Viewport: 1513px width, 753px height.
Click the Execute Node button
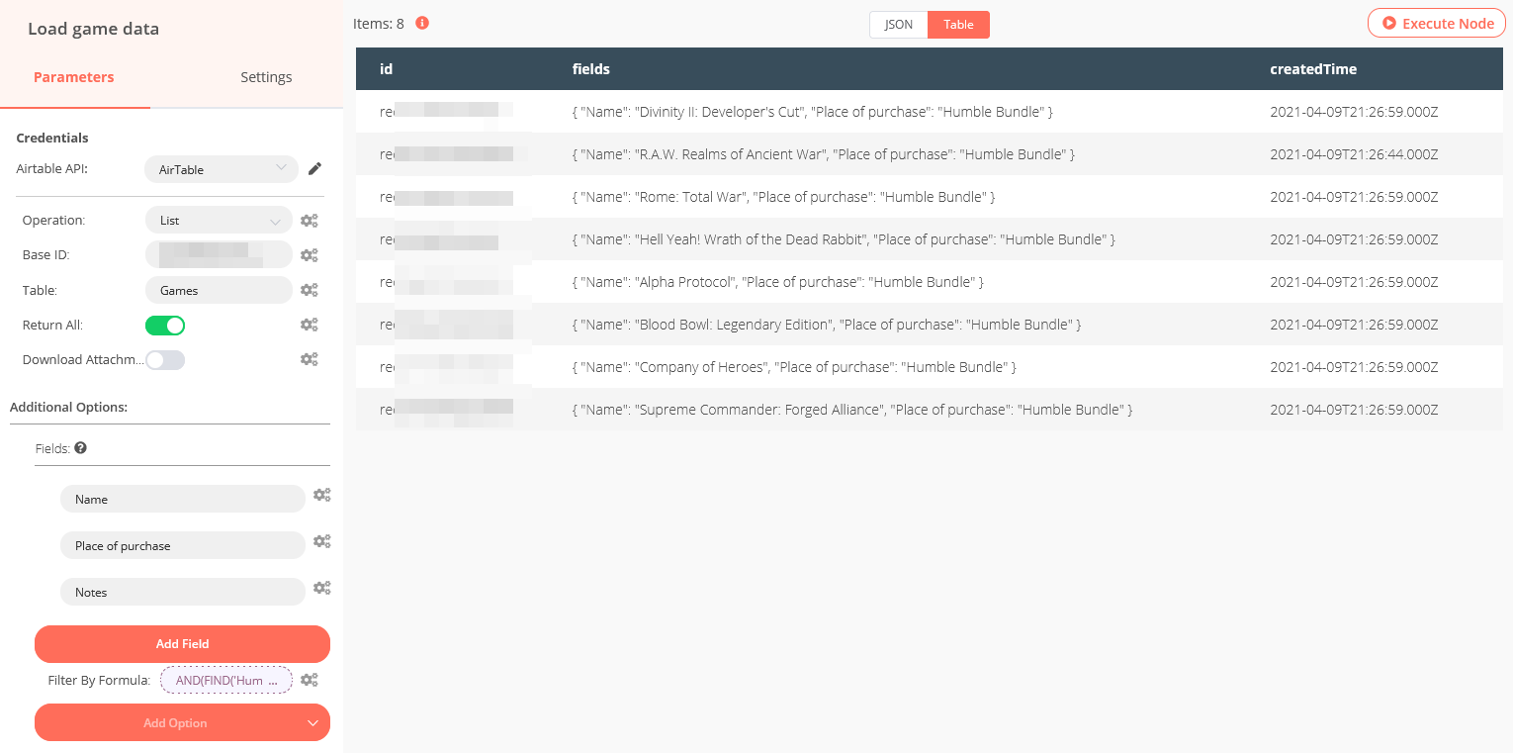click(x=1437, y=23)
